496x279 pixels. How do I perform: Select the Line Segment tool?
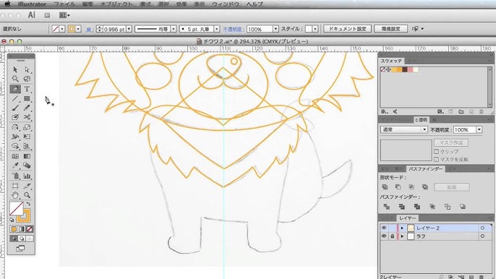(15, 99)
